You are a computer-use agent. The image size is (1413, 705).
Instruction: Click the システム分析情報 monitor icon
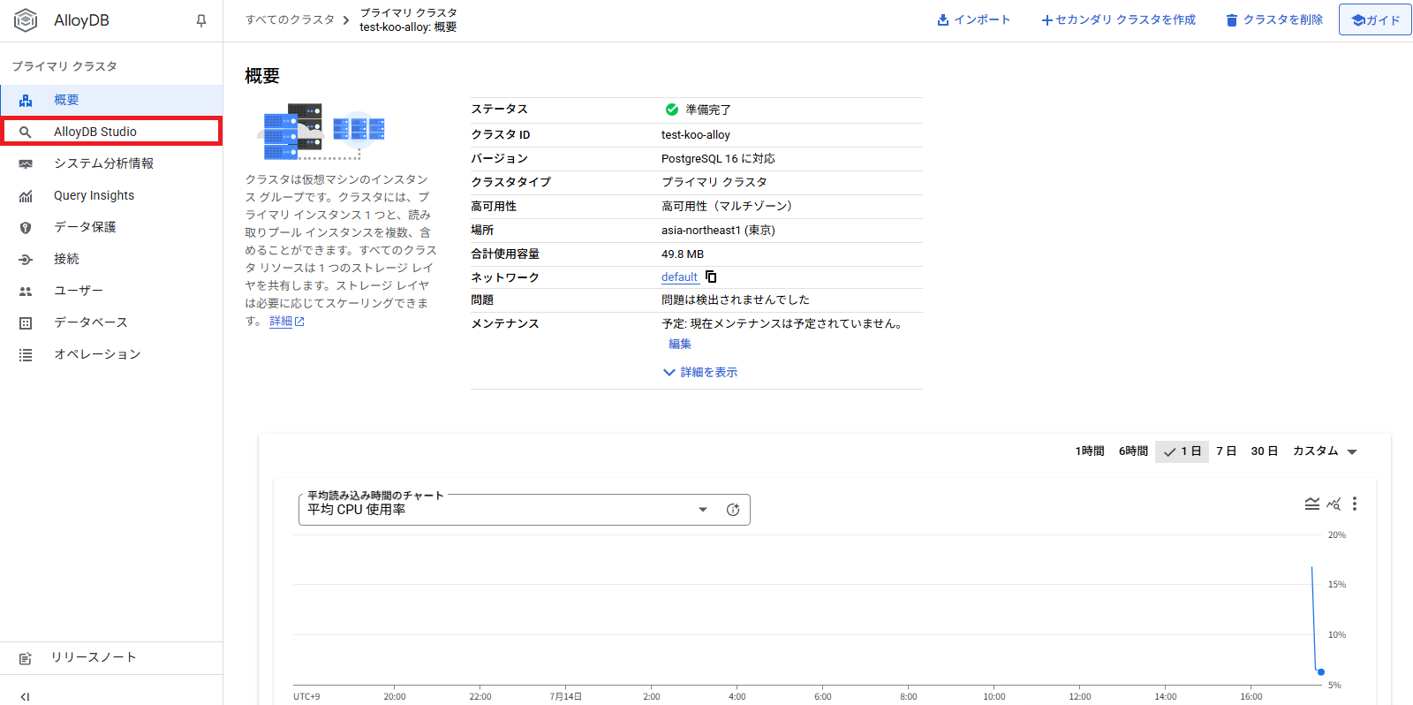tap(26, 164)
